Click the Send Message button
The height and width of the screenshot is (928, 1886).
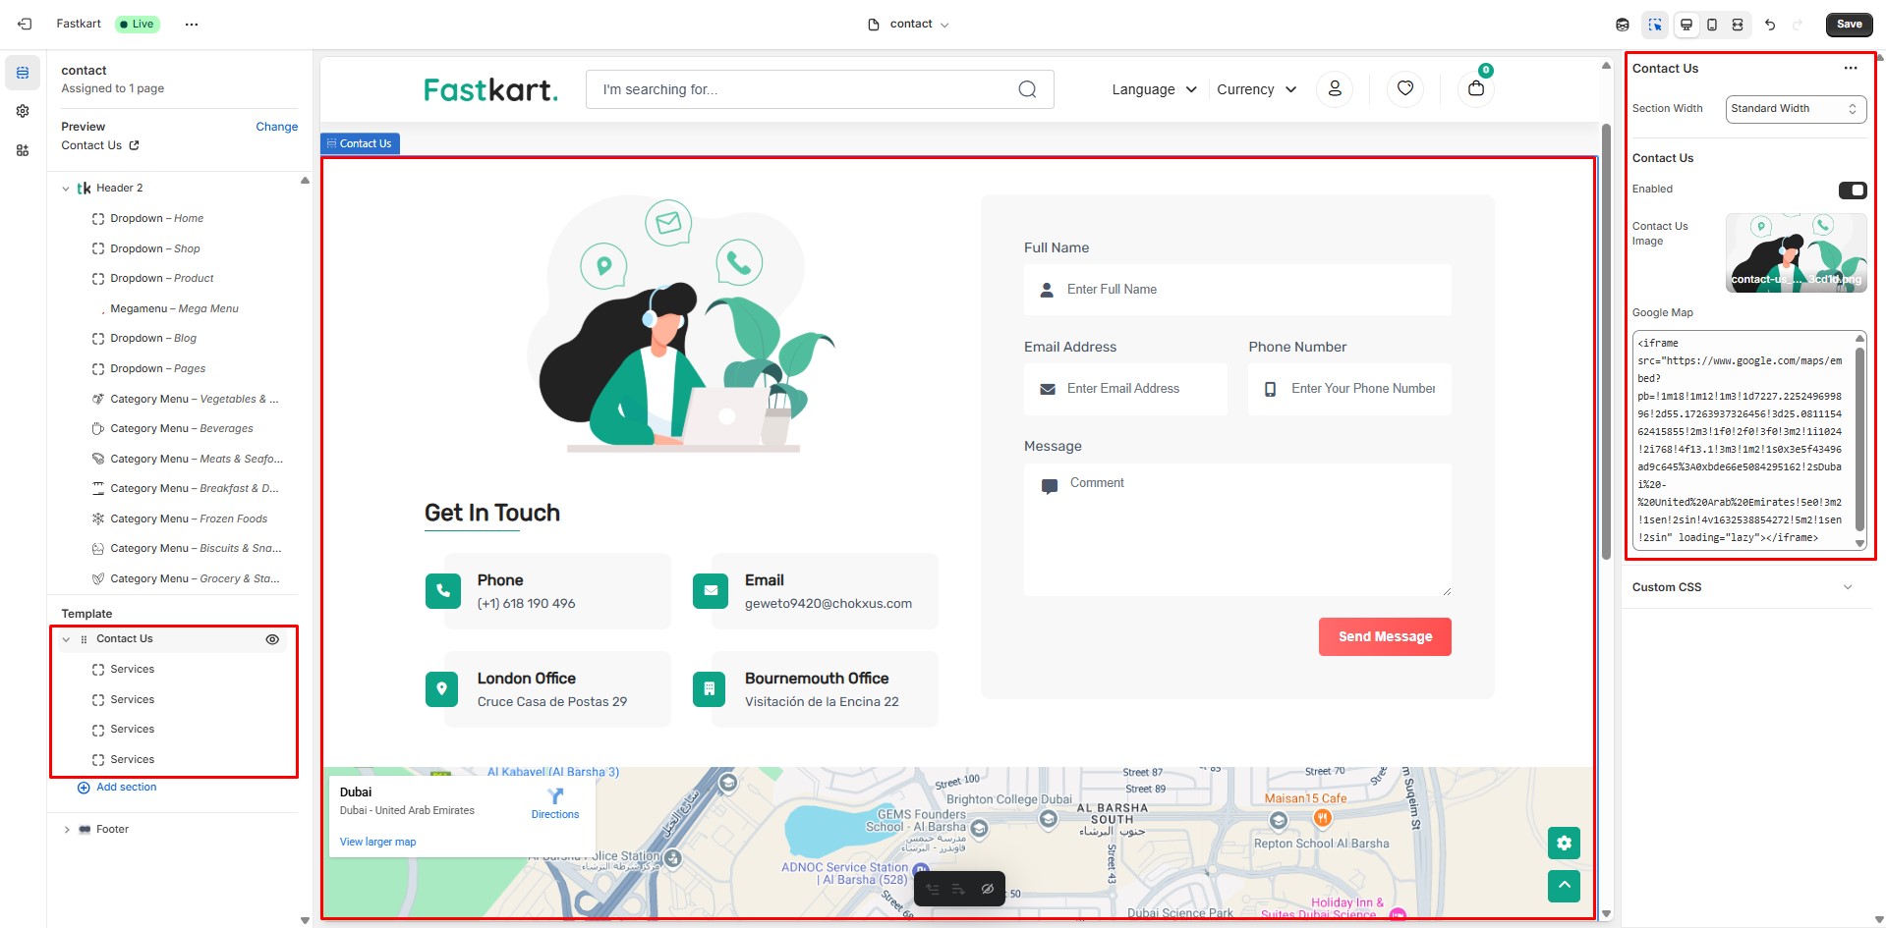tap(1385, 636)
